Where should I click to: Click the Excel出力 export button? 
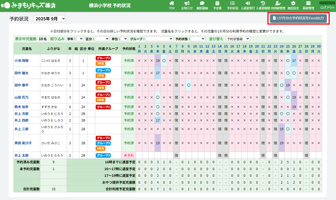coord(298,18)
